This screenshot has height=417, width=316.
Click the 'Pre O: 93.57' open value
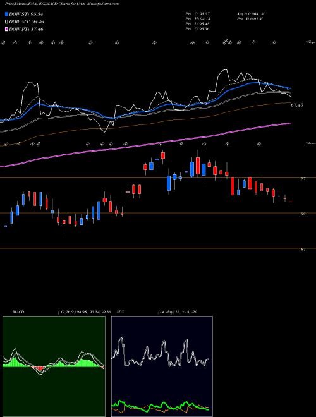pyautogui.click(x=198, y=14)
